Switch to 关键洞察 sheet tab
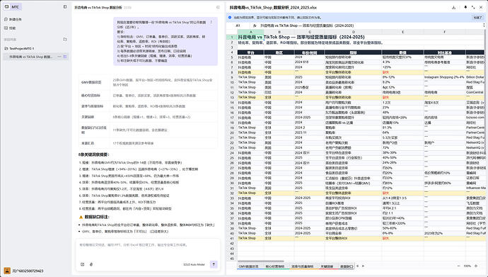The width and height of the screenshot is (488, 277). point(327,266)
